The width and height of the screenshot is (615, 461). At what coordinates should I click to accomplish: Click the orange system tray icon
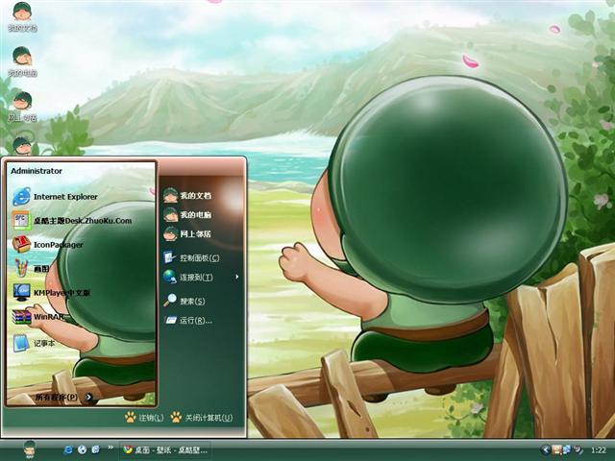coord(556,450)
